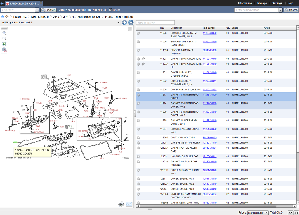Open the Manage menu
Image resolution: width=299 pixels, height=215 pixels.
click(262, 3)
